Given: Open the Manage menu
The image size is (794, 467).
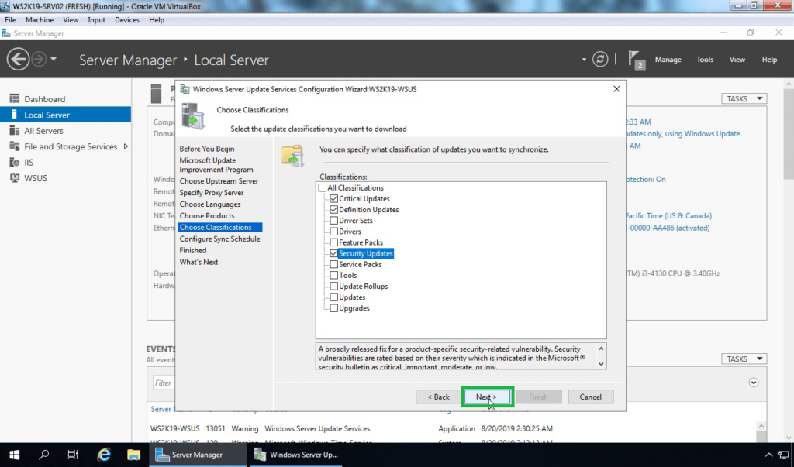Looking at the screenshot, I should coord(668,60).
